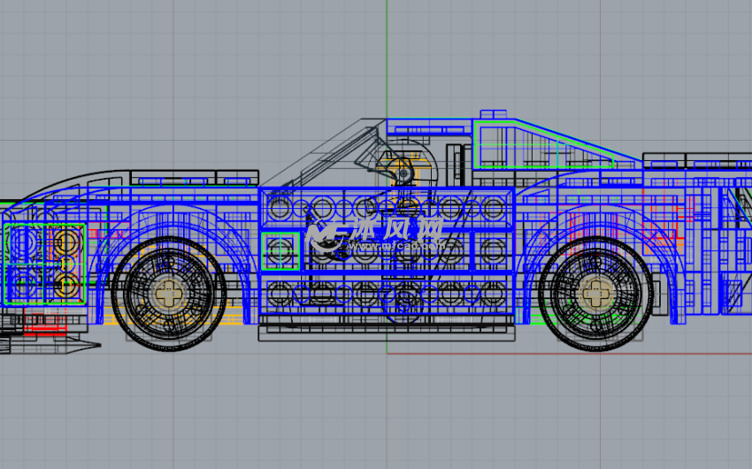
Task: Click the right wheel's cross-shaped axle hub
Action: point(595,293)
